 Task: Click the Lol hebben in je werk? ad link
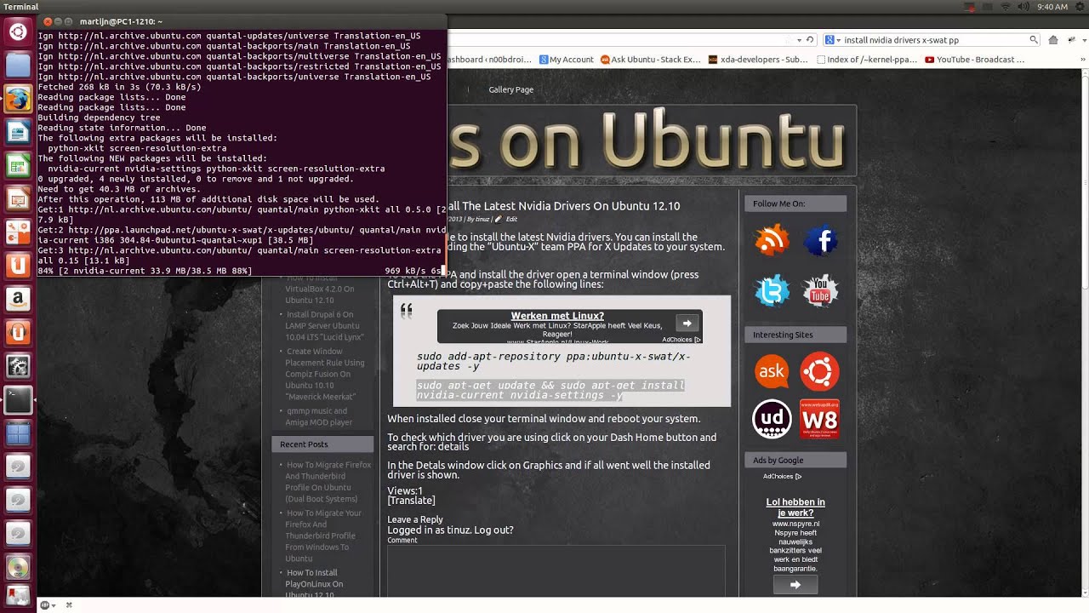pos(795,507)
